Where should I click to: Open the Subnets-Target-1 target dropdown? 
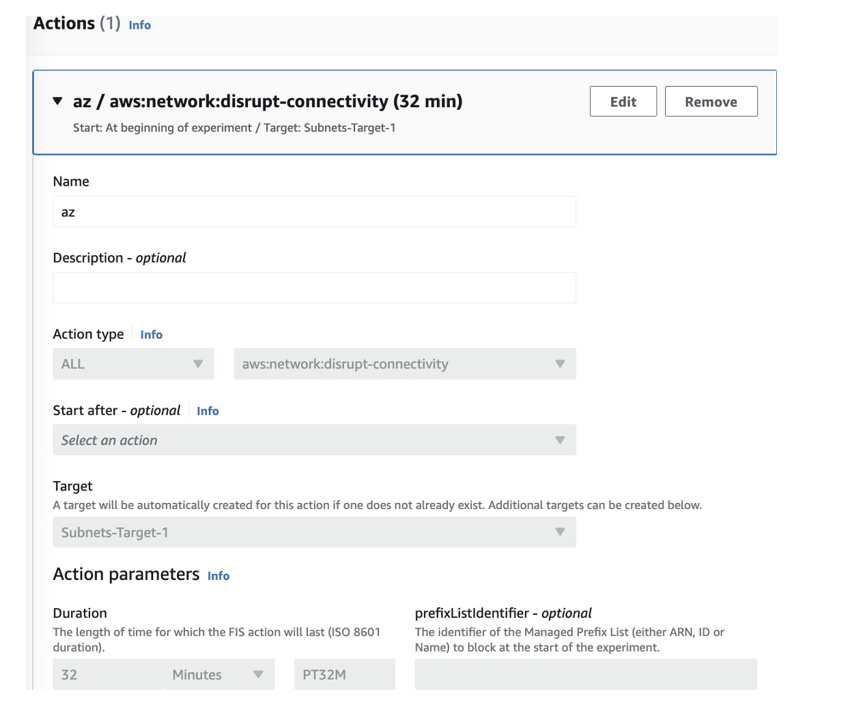pos(314,532)
